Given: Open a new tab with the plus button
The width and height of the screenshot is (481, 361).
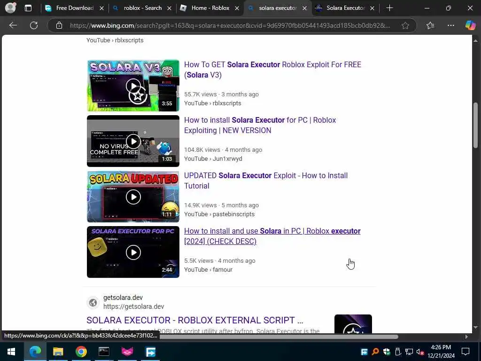Looking at the screenshot, I should (389, 8).
